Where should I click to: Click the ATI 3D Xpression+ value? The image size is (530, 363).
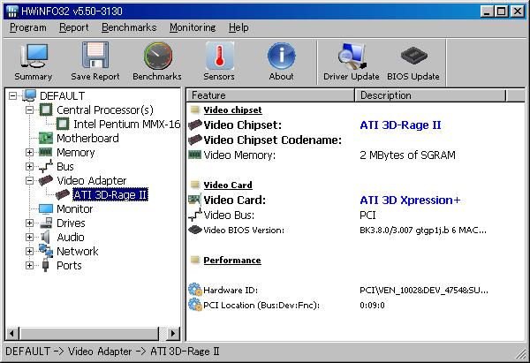click(x=410, y=200)
